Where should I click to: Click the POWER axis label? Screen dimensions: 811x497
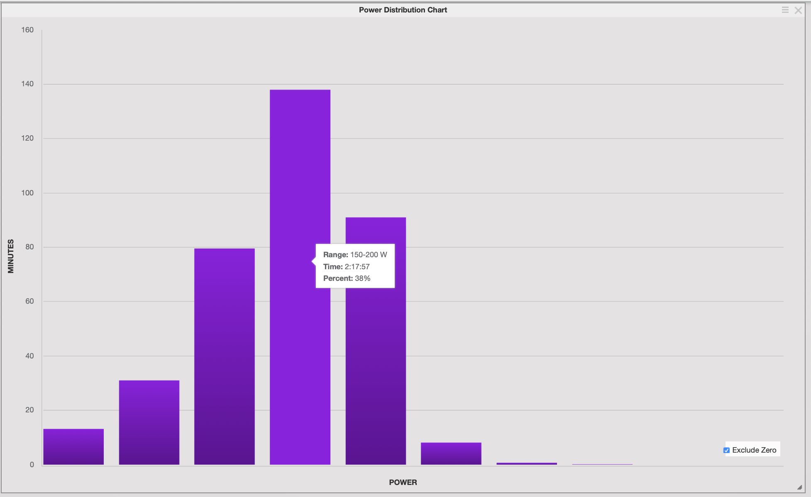(x=402, y=482)
